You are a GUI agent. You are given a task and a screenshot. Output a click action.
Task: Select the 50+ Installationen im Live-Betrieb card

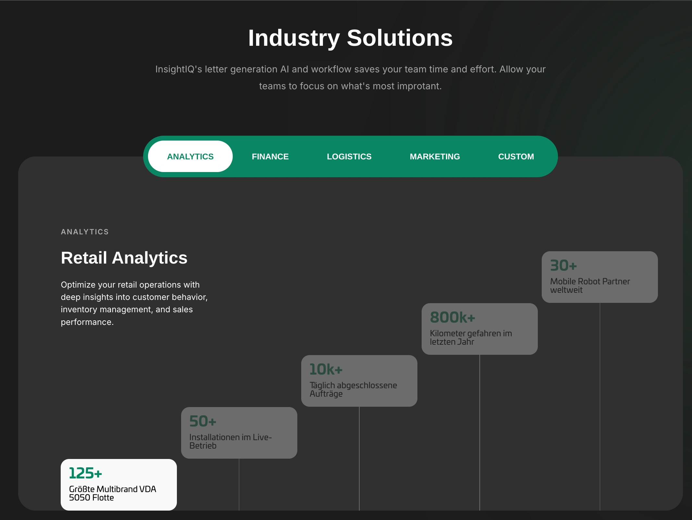coord(239,433)
